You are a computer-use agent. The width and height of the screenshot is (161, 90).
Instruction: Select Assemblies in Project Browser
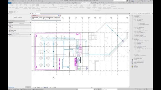point(136,68)
